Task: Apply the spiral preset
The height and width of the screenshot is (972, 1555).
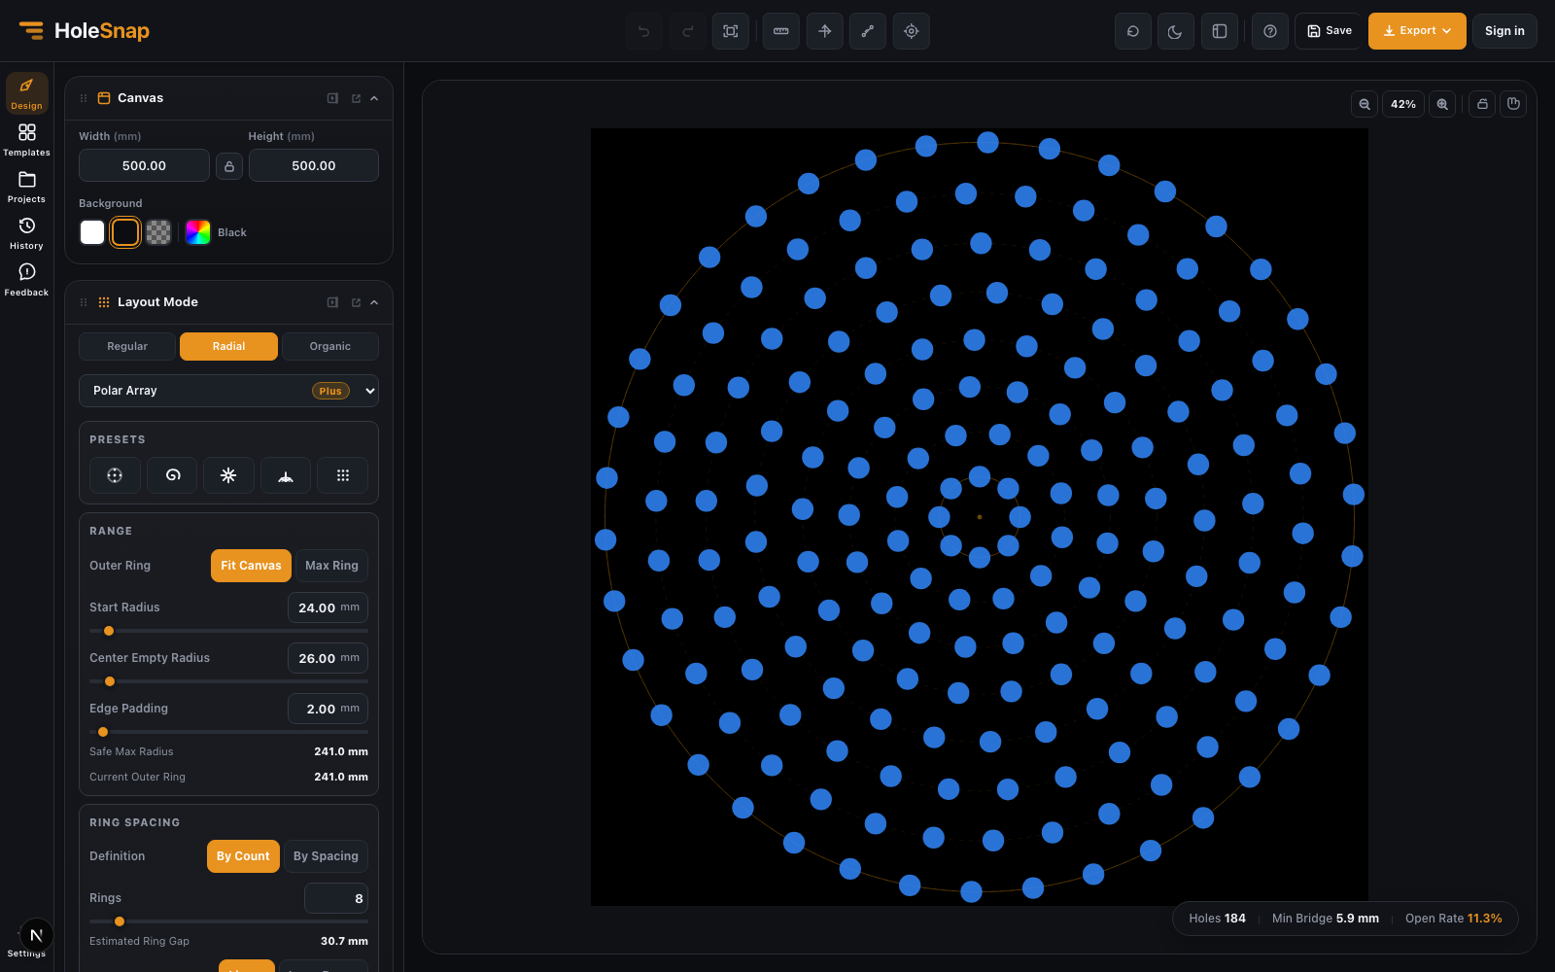Action: pyautogui.click(x=172, y=475)
